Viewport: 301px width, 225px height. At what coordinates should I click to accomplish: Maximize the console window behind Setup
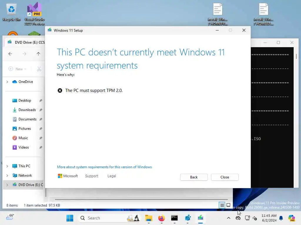[x=278, y=42]
